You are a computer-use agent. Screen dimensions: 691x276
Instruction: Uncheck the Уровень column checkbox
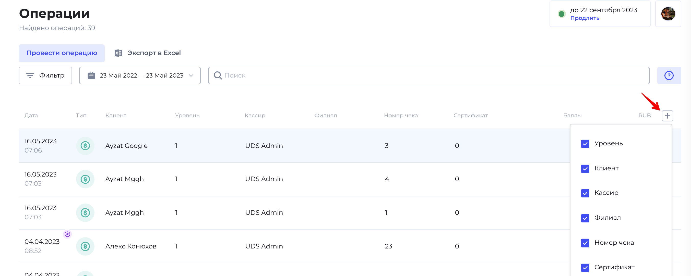coord(585,144)
